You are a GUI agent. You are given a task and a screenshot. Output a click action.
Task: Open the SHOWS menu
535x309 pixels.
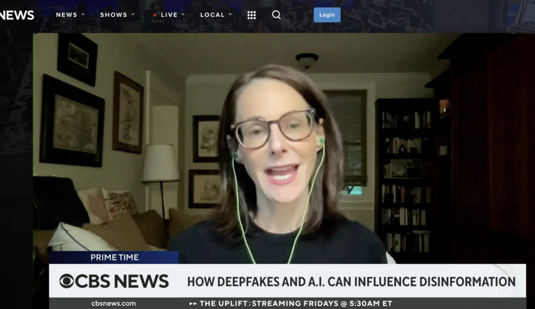coord(114,15)
